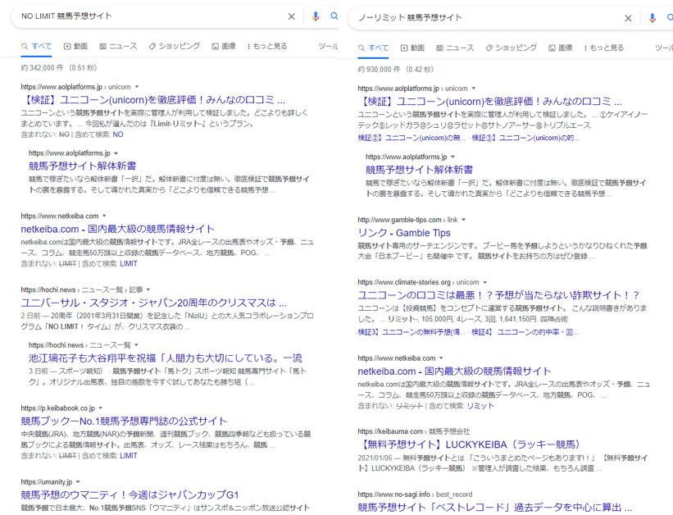This screenshot has height=515, width=673.
Task: Expand arrow beside netkeiba.com URL, left window
Action: [x=104, y=216]
